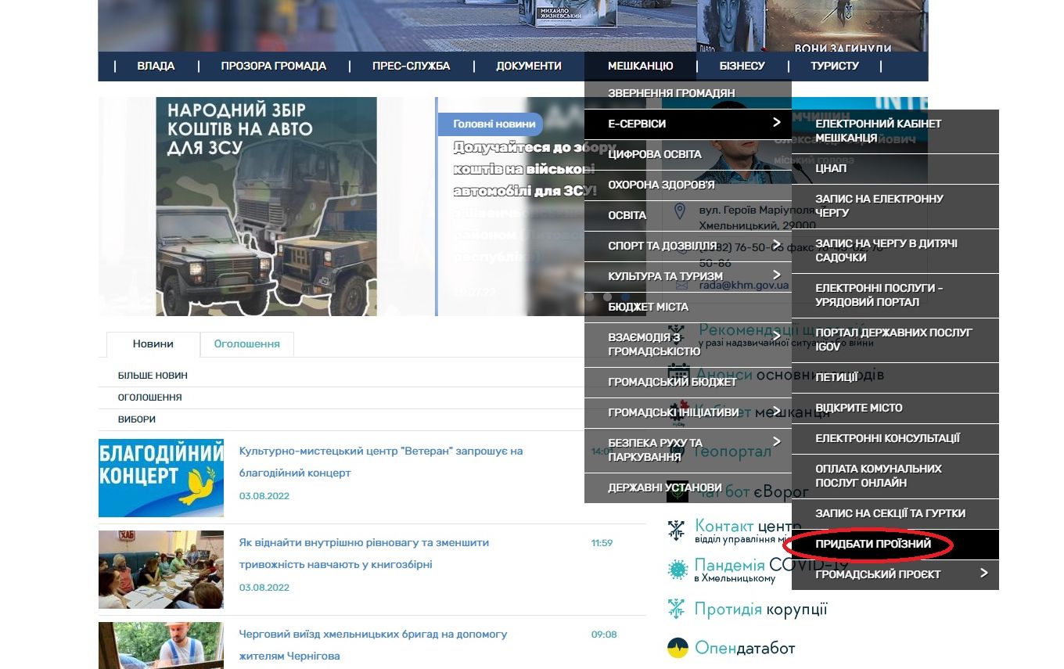The image size is (1064, 669).
Task: Open ВІДКРИТЕ МІСТО submenu item
Action: [x=895, y=408]
